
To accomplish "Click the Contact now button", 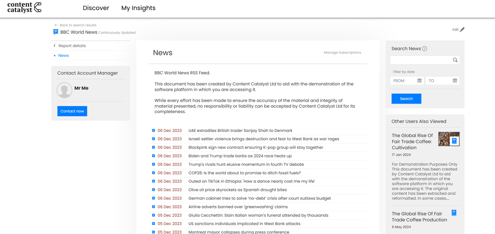I will tap(72, 111).
